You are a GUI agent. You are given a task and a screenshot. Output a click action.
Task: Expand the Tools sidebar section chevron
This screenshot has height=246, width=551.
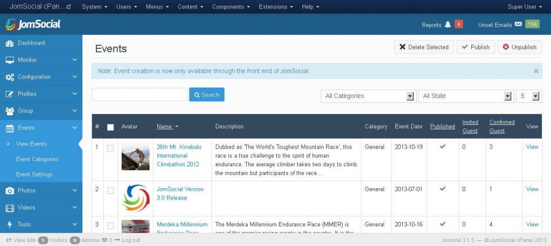tap(75, 224)
